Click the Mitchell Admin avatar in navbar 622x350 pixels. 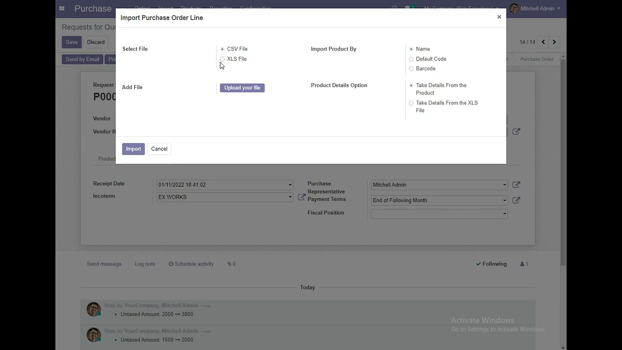point(514,8)
